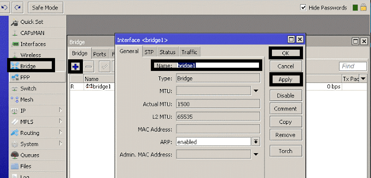
Task: Close the Interface bridge1 dialog
Action: pyautogui.click(x=299, y=39)
